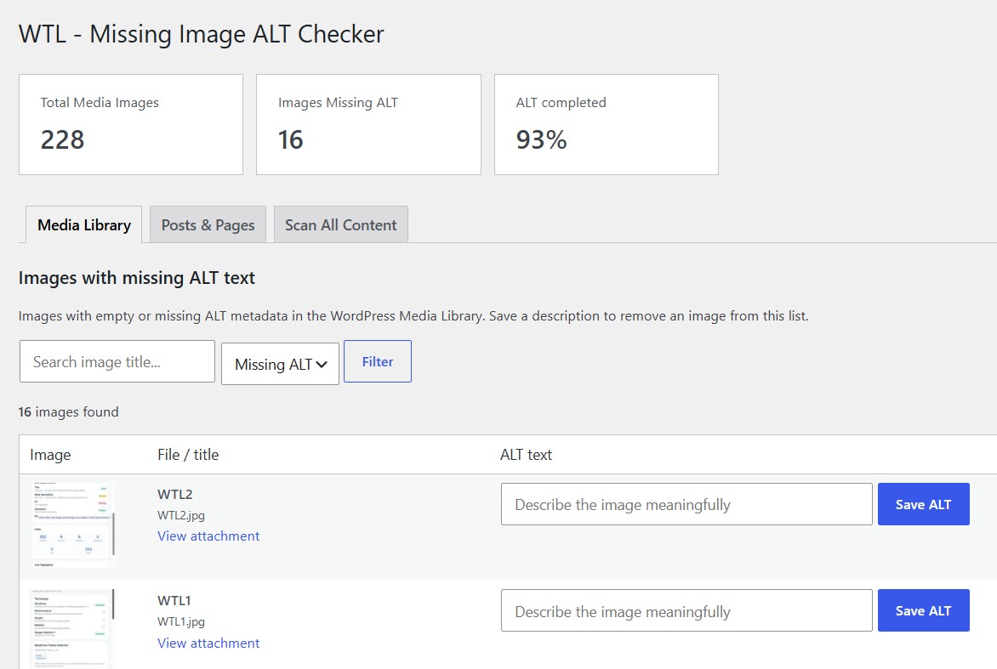Screen dimensions: 997x669
Task: Open the Posts & Pages tab
Action: pyautogui.click(x=208, y=225)
